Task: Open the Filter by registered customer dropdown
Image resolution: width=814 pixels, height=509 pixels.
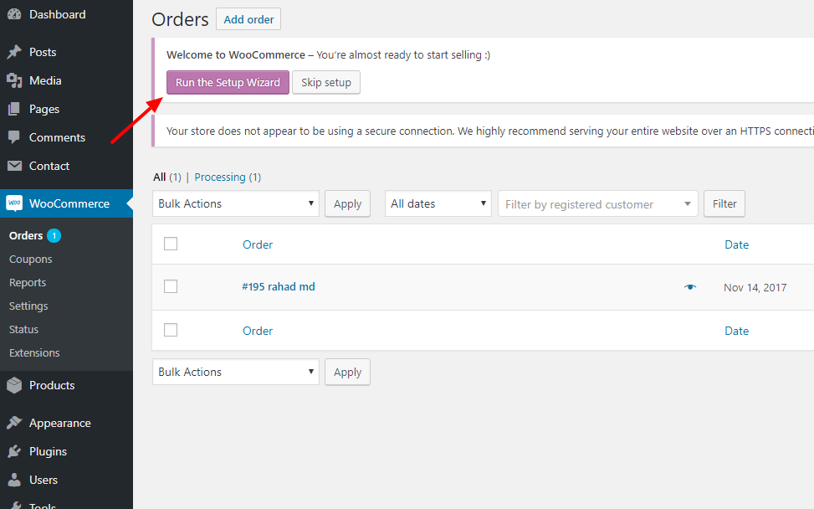Action: (598, 204)
